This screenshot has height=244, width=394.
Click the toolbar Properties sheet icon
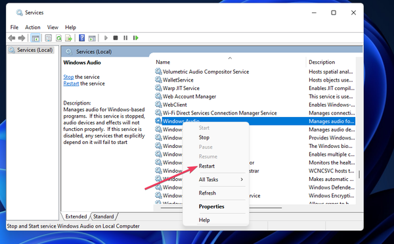[48, 38]
